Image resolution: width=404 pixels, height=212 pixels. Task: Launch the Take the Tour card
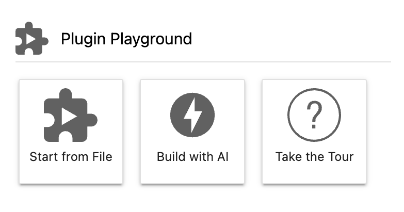click(x=314, y=132)
